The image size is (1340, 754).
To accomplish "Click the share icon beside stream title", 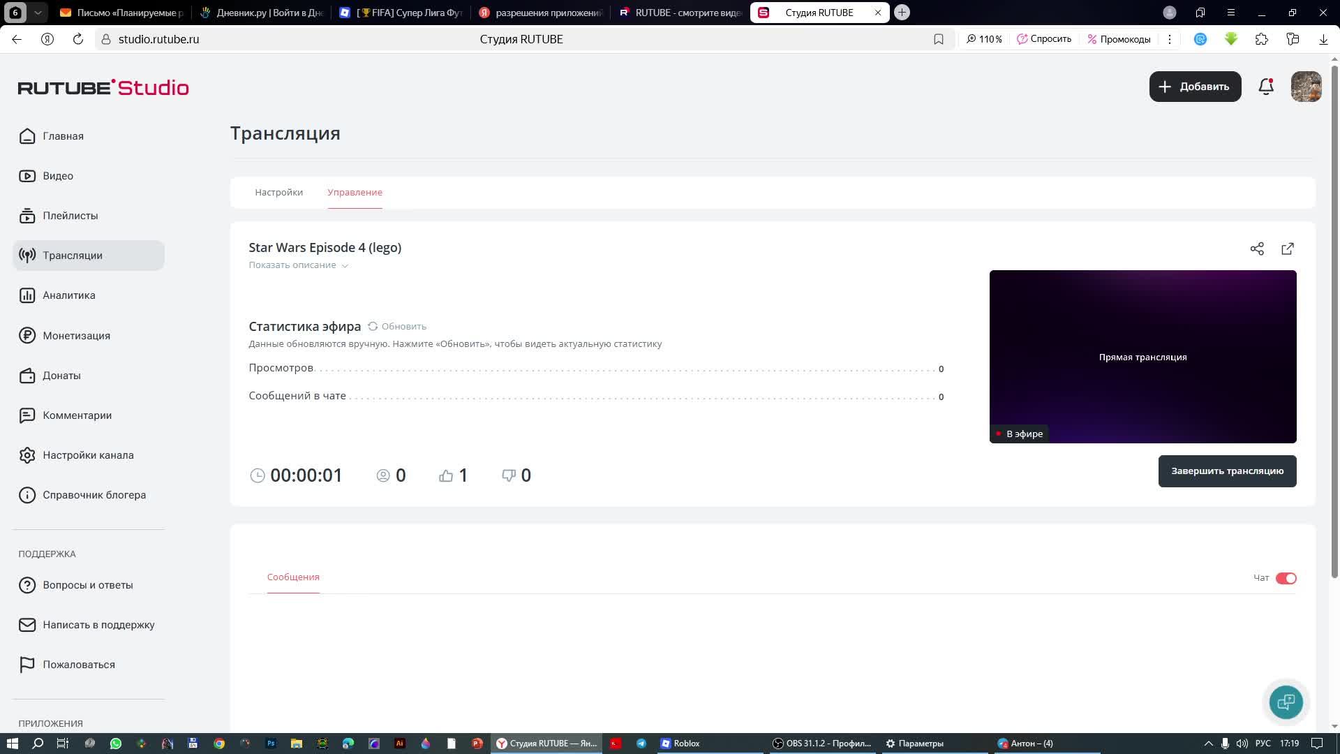I will [1257, 249].
